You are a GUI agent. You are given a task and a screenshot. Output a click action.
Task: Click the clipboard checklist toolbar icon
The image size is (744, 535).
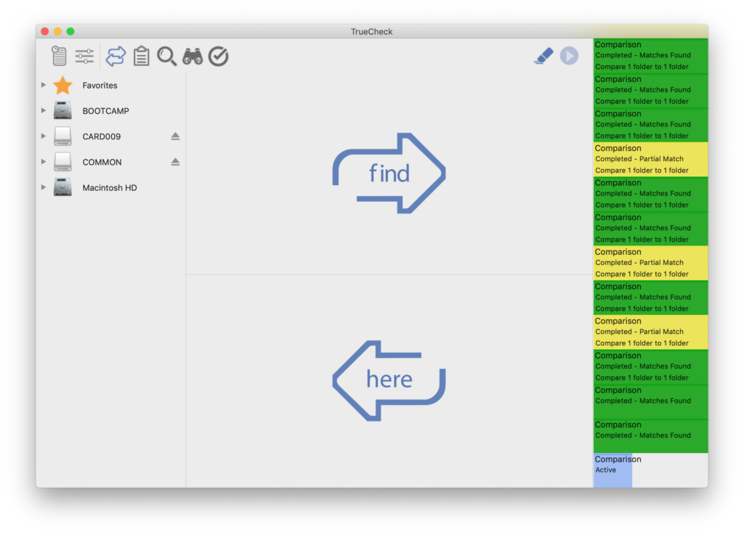142,56
